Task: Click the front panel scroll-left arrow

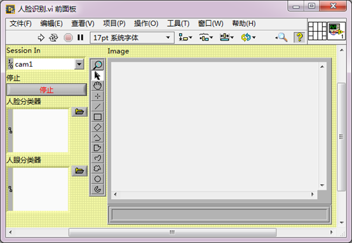Action: [x=10, y=232]
